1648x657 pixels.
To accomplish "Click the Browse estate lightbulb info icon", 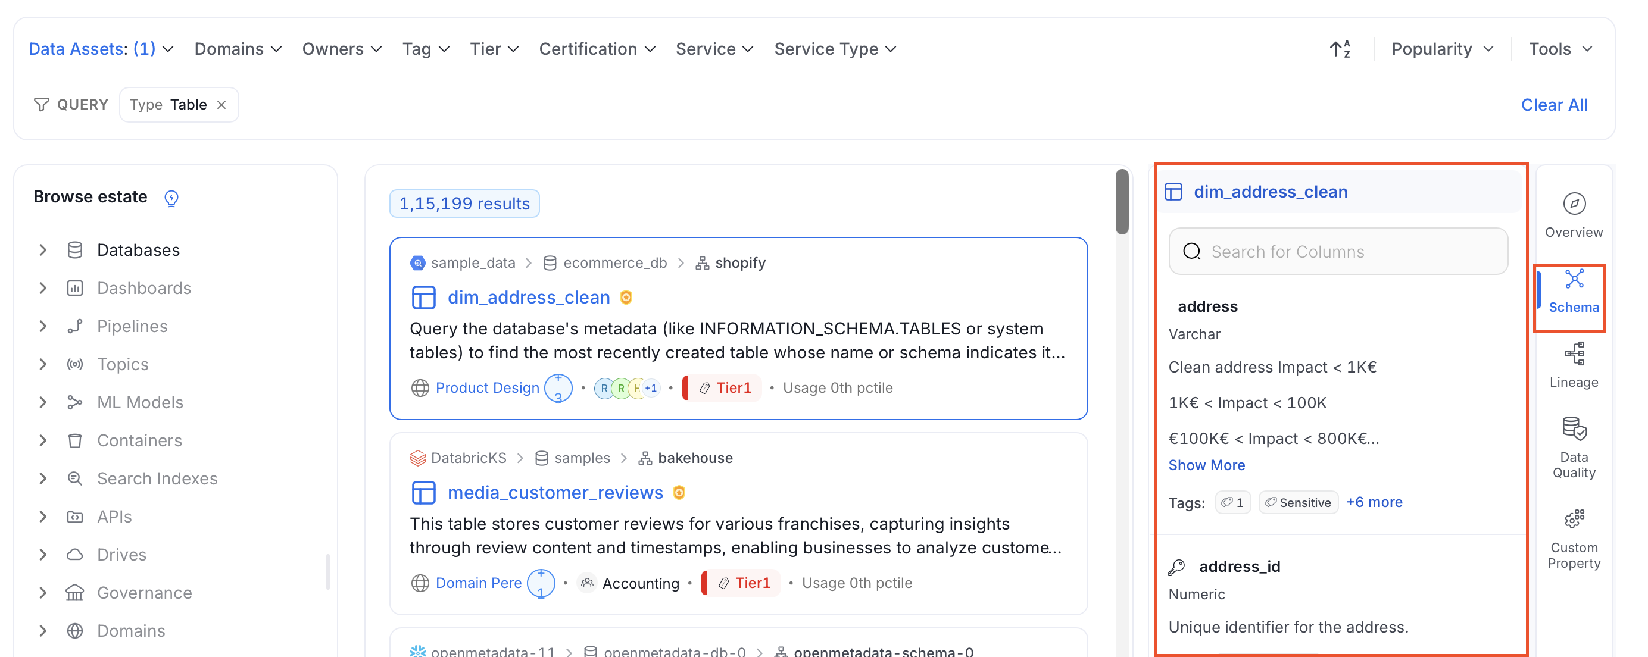I will click(x=171, y=198).
